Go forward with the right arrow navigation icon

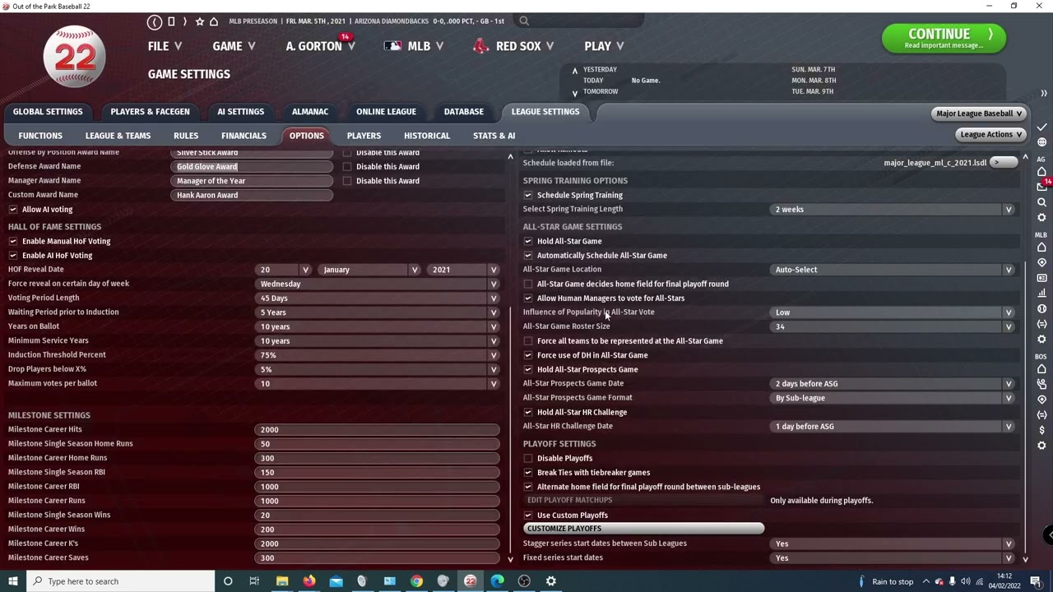click(x=184, y=21)
